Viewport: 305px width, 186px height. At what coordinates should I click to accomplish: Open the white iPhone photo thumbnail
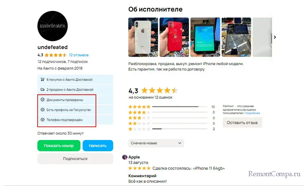(143, 37)
